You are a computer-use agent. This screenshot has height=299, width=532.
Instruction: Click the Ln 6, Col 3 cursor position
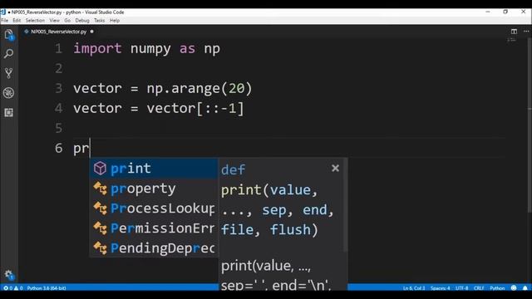pos(414,288)
